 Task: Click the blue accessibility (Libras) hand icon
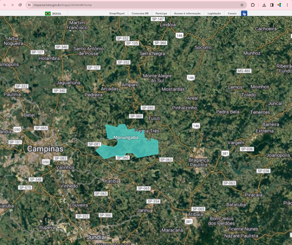[x=244, y=13]
